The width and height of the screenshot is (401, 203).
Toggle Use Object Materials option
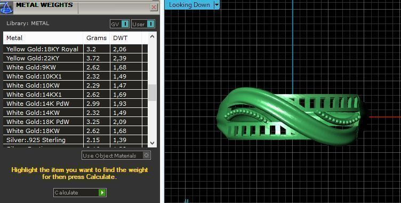[116, 155]
